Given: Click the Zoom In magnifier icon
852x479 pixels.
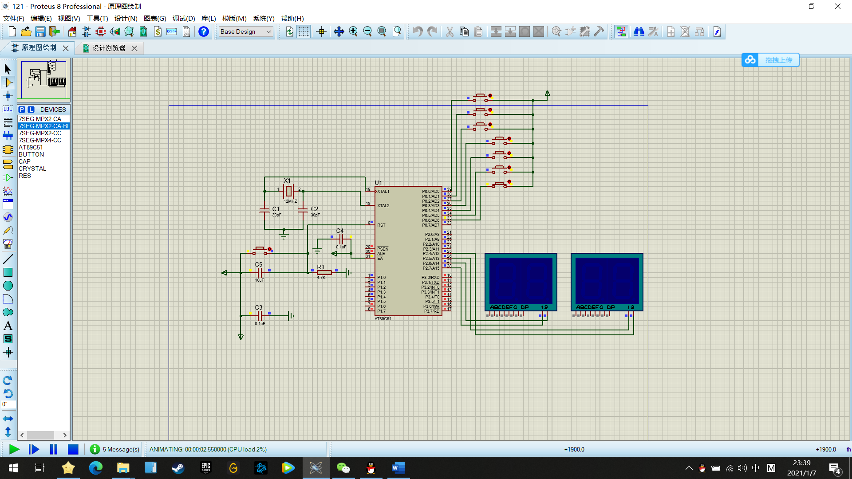Looking at the screenshot, I should coord(353,31).
